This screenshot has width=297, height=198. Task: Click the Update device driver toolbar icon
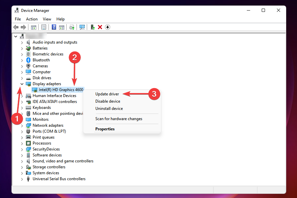coord(72,27)
